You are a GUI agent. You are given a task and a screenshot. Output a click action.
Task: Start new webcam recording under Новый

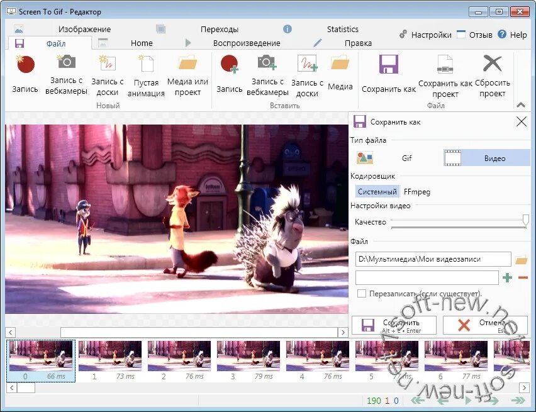(x=66, y=74)
